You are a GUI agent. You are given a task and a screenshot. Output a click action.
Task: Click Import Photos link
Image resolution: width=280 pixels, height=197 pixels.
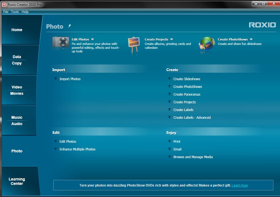70,79
